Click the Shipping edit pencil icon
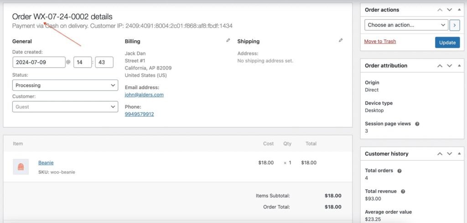Image resolution: width=467 pixels, height=223 pixels. pos(340,40)
